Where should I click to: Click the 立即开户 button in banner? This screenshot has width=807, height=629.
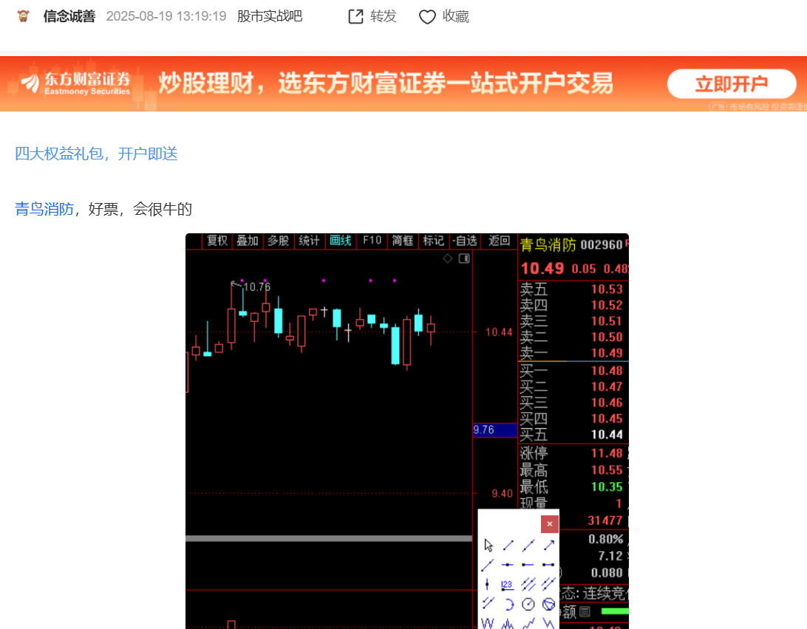click(x=732, y=84)
